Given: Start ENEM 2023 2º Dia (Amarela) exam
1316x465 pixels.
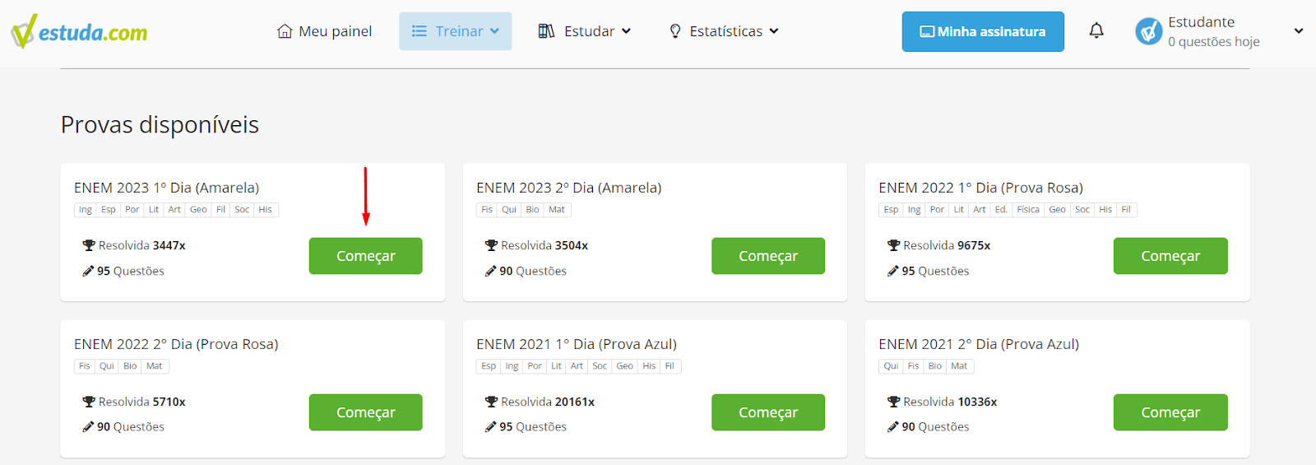Looking at the screenshot, I should (768, 256).
